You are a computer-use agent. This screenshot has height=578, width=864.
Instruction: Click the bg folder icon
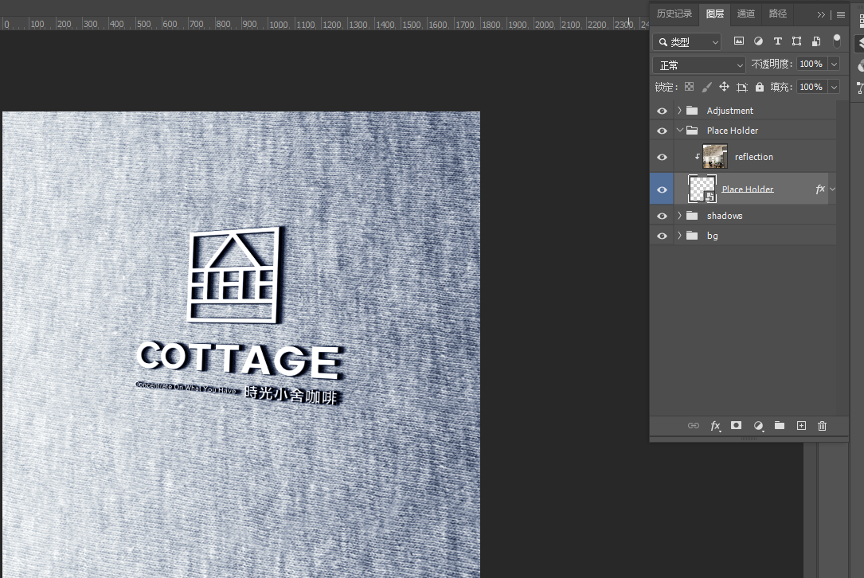pyautogui.click(x=692, y=236)
